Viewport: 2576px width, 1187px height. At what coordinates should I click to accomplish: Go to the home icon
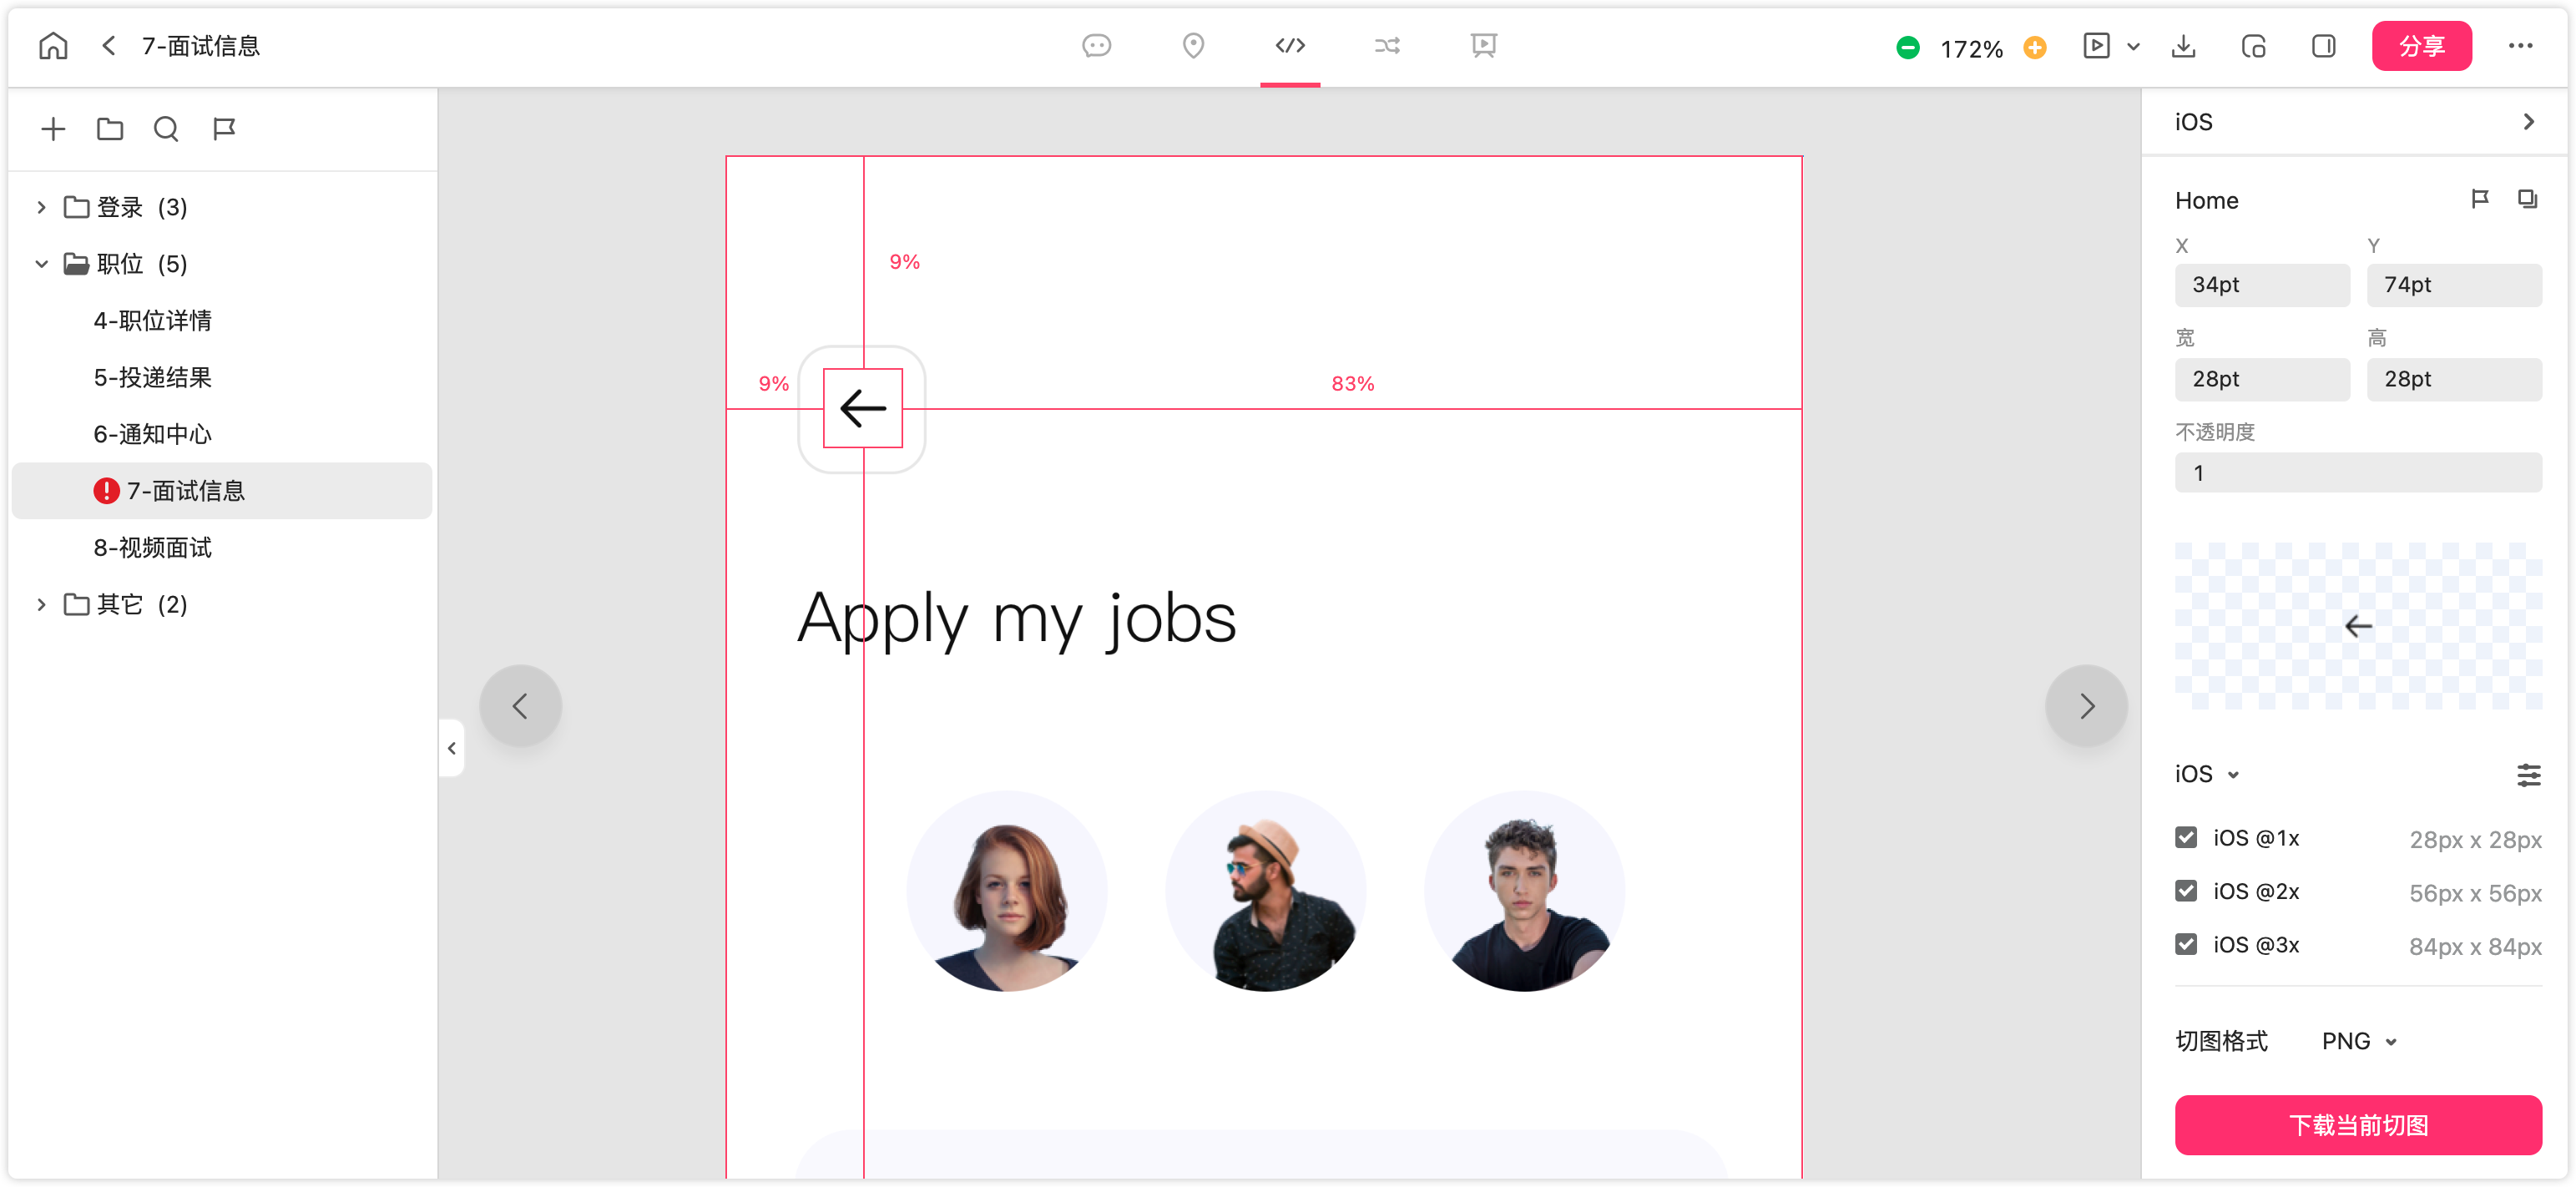pos(53,46)
